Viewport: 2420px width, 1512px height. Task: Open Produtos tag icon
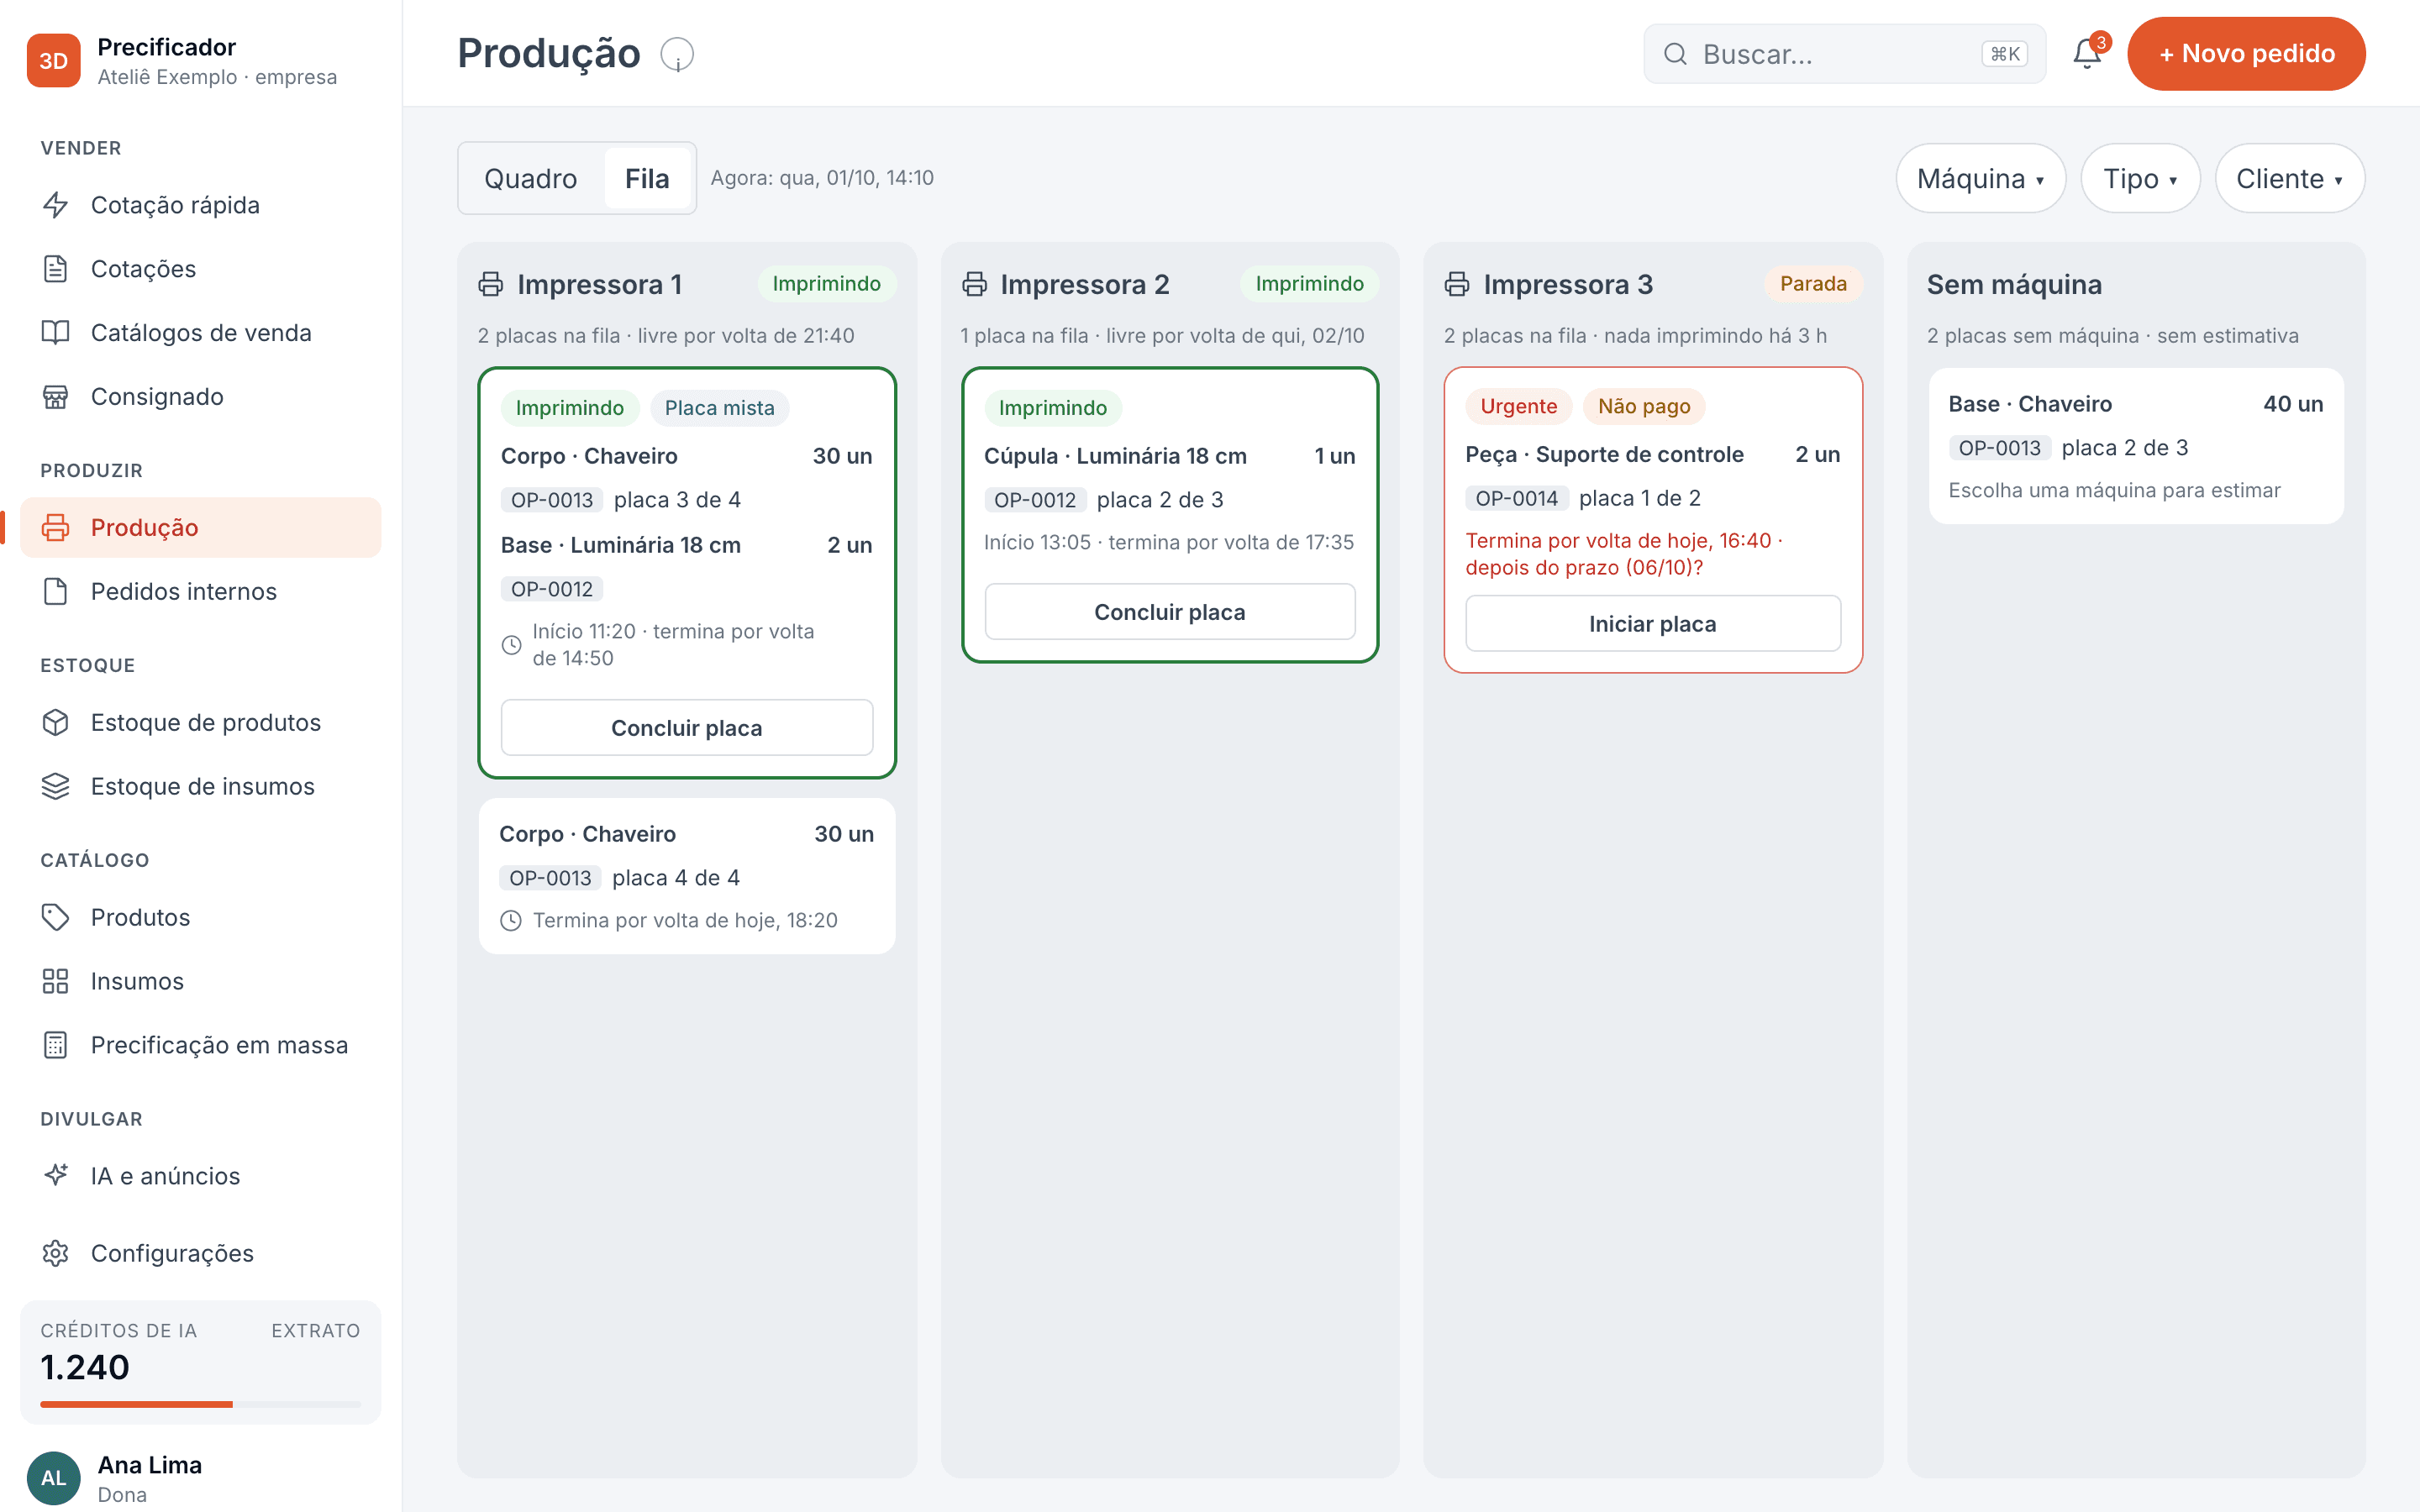56,917
